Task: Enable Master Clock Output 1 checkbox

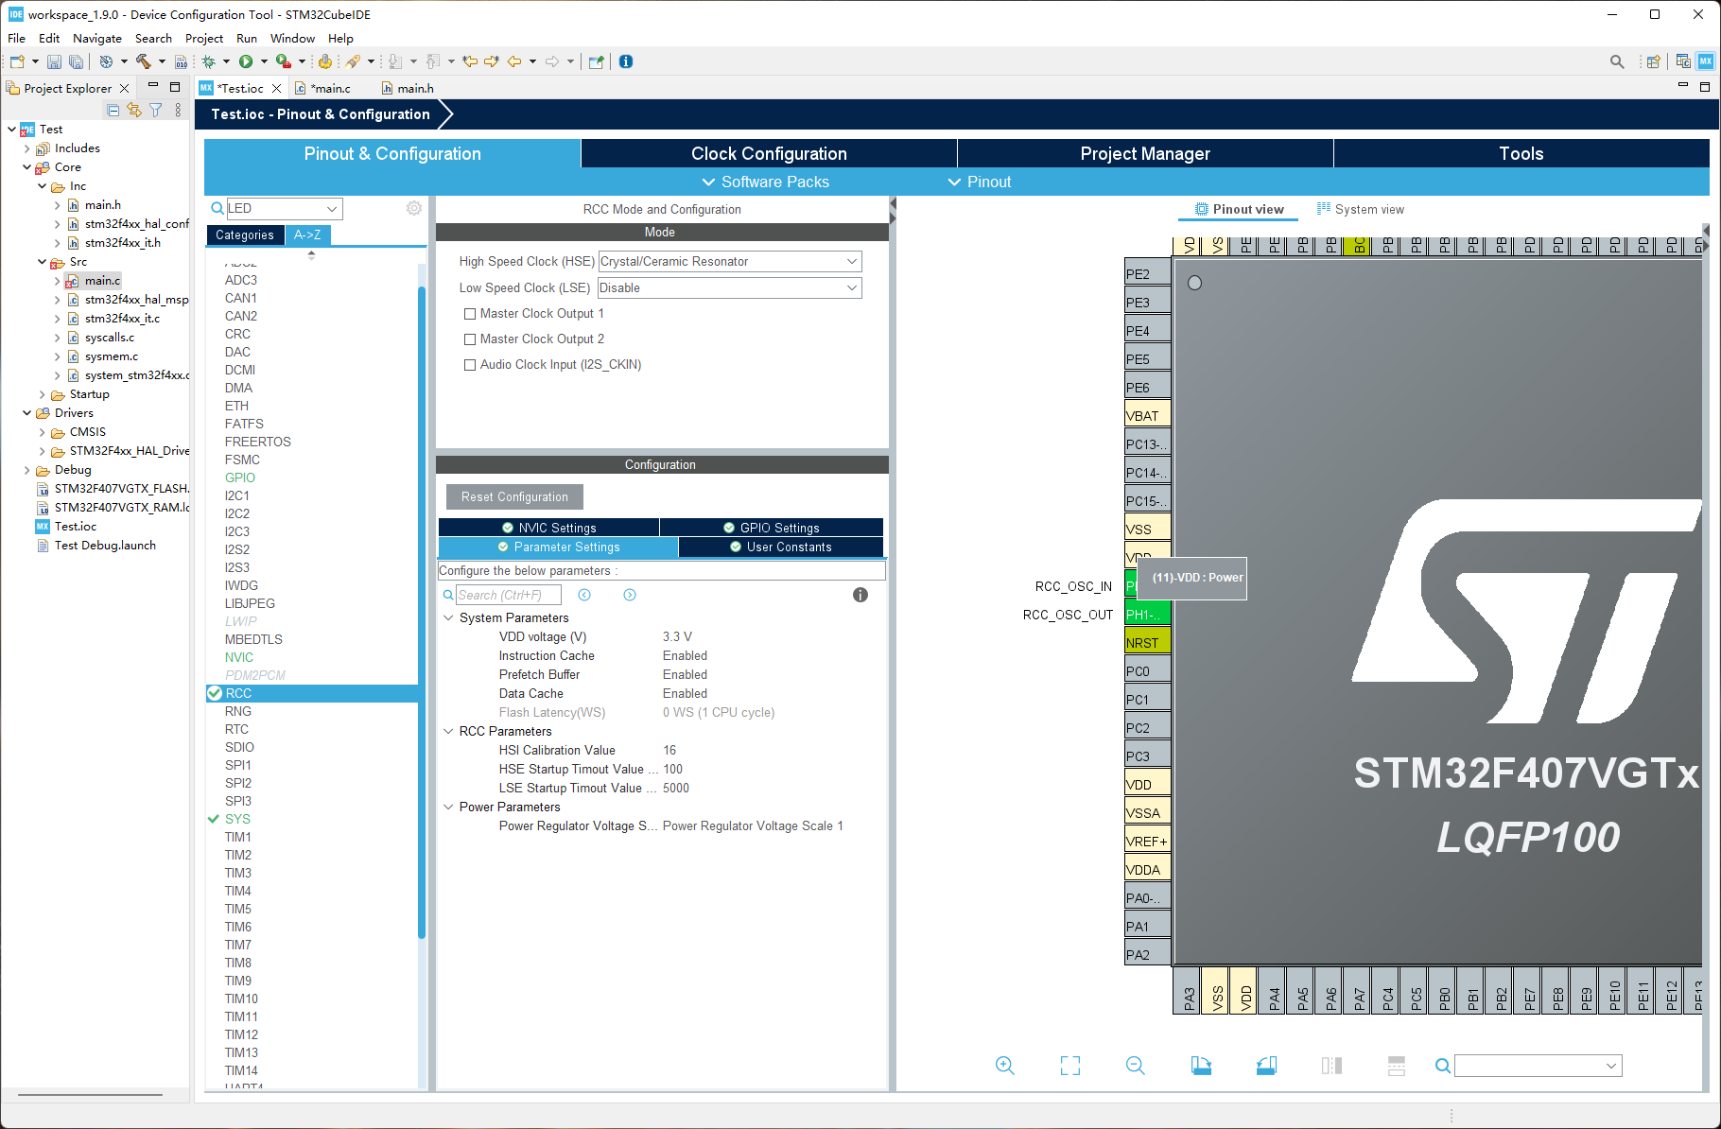Action: click(470, 314)
